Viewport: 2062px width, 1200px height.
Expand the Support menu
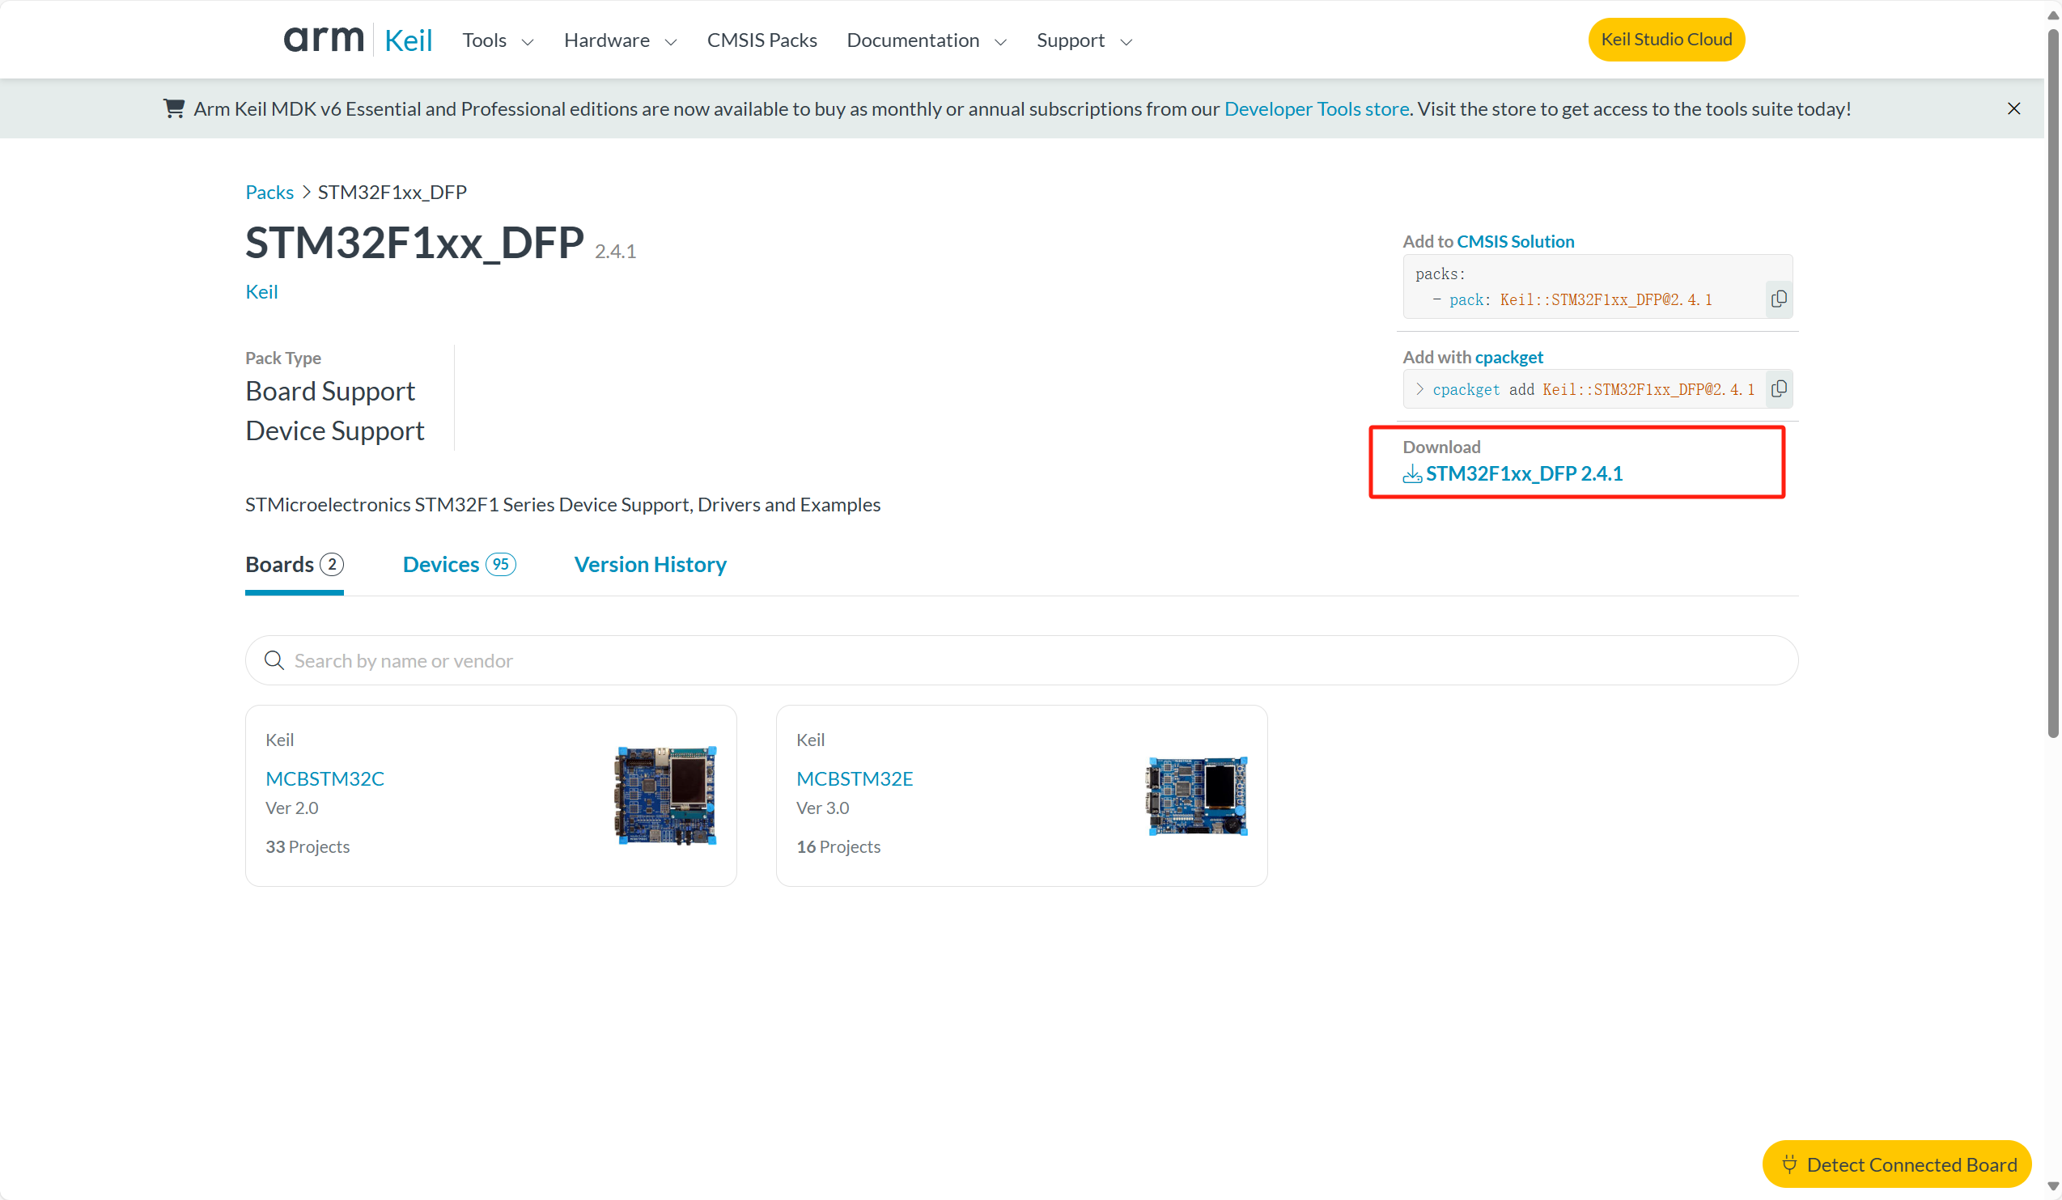pos(1084,40)
